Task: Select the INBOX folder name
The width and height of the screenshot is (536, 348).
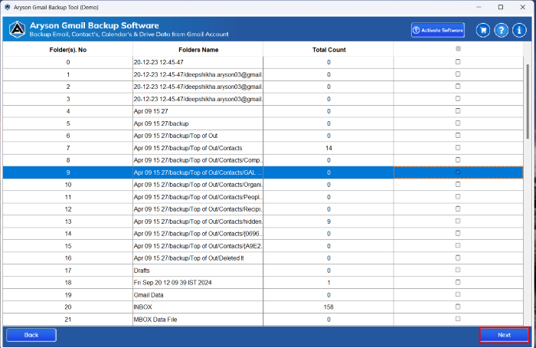Action: pos(143,307)
